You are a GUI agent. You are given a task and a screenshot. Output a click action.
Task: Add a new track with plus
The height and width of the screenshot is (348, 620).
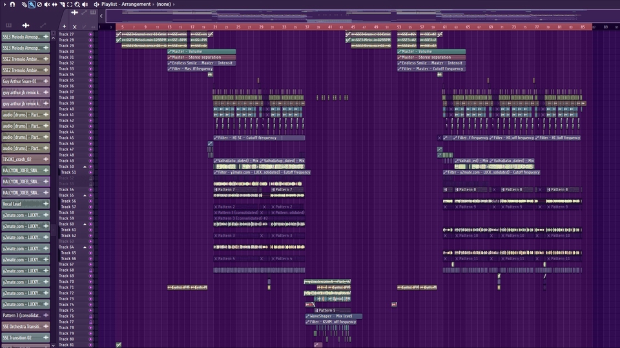pyautogui.click(x=64, y=26)
